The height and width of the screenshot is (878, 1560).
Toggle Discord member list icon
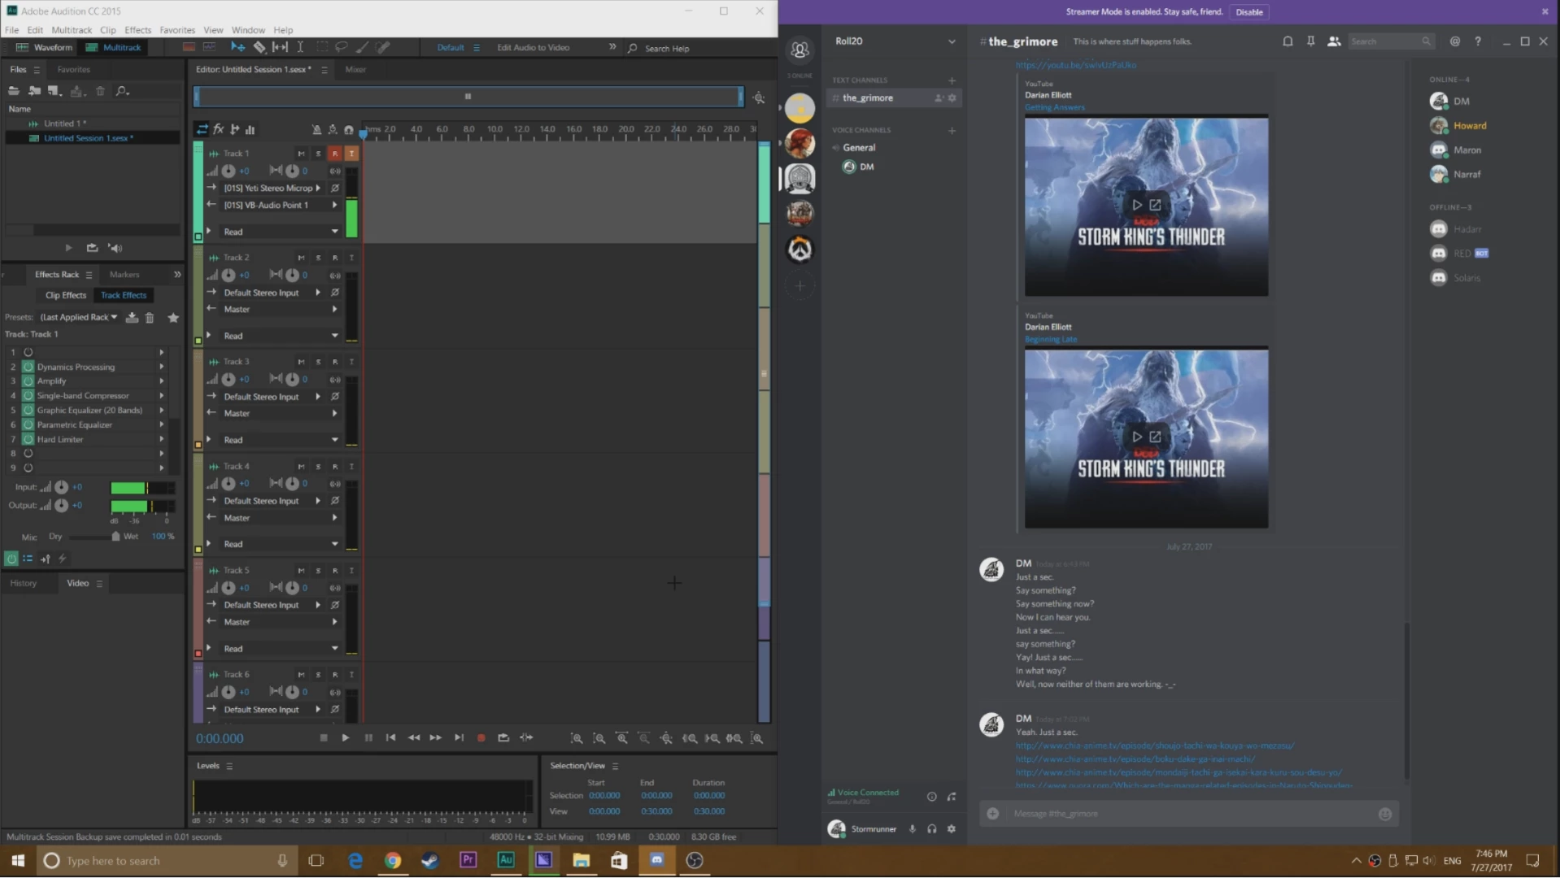pyautogui.click(x=1334, y=41)
